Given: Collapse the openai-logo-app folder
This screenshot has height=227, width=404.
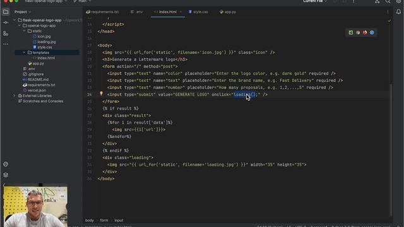Looking at the screenshot, I should [20, 25].
